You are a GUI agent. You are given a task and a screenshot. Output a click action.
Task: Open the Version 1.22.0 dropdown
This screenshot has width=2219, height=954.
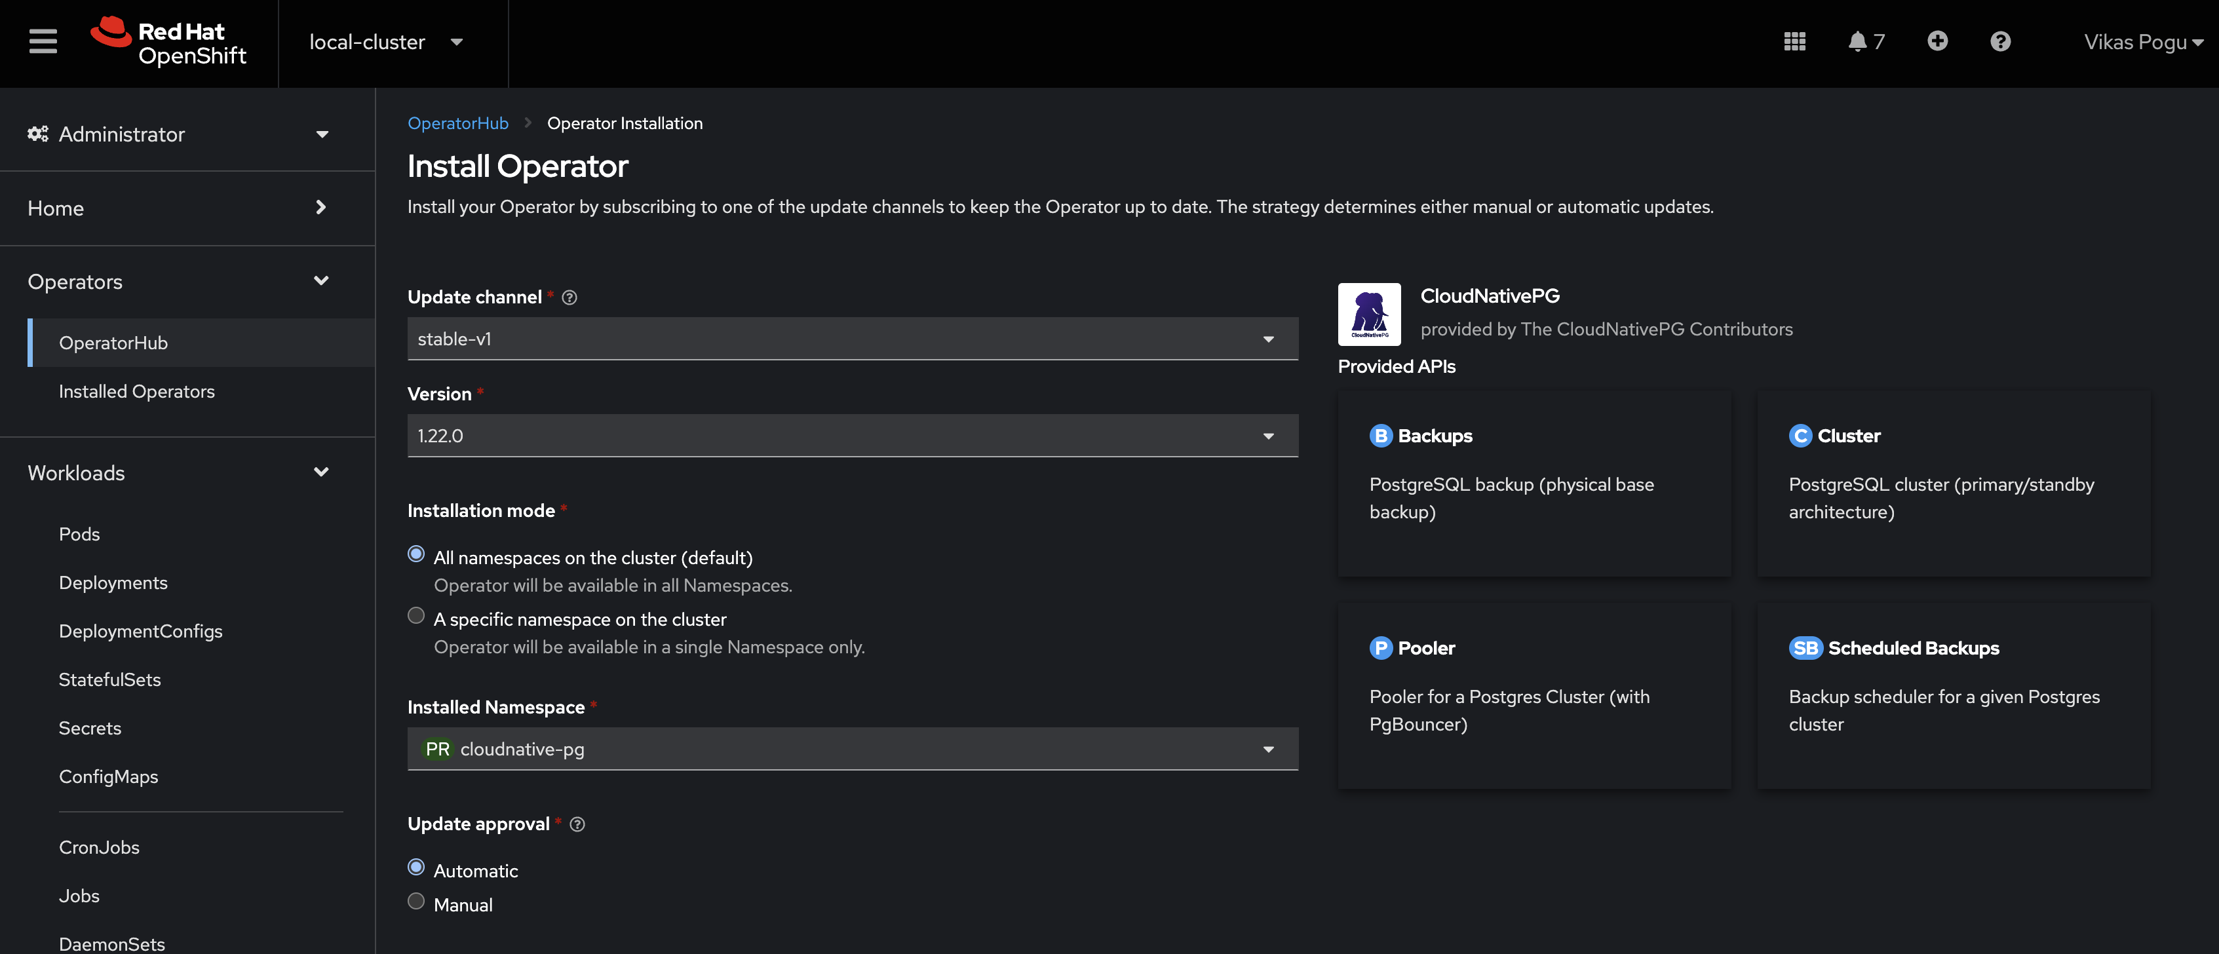pyautogui.click(x=852, y=436)
